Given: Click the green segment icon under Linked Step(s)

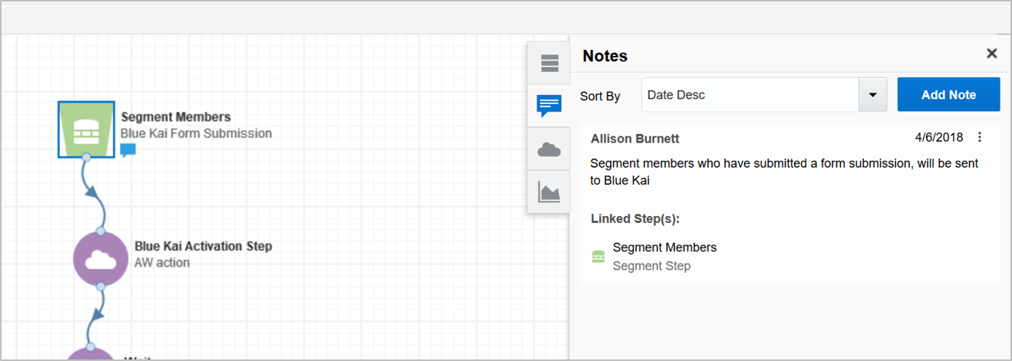Looking at the screenshot, I should pos(598,257).
